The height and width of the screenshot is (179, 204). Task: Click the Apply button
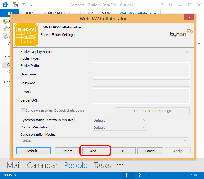178,151
